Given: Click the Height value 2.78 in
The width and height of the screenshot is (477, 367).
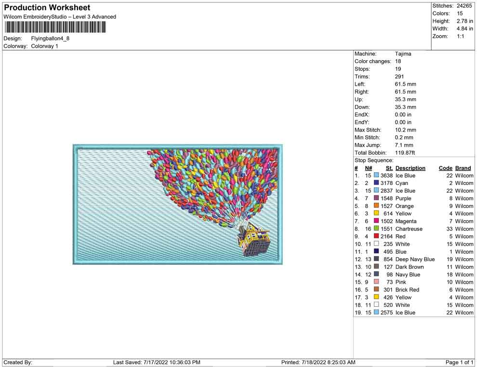Looking at the screenshot, I should coord(465,21).
